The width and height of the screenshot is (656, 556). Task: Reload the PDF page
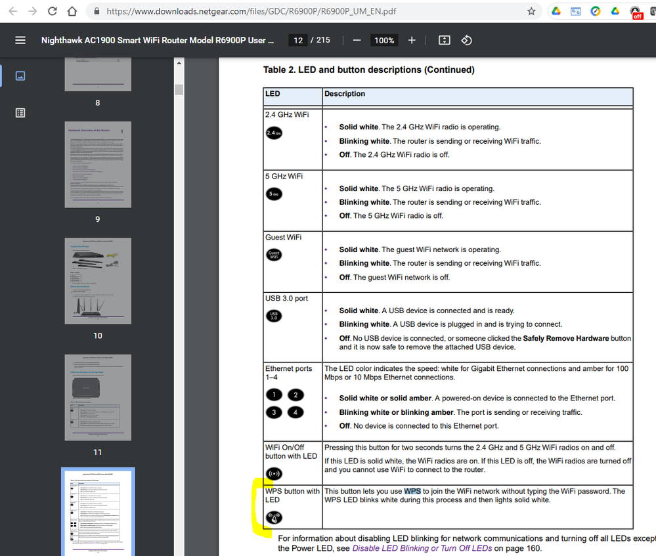coord(53,11)
